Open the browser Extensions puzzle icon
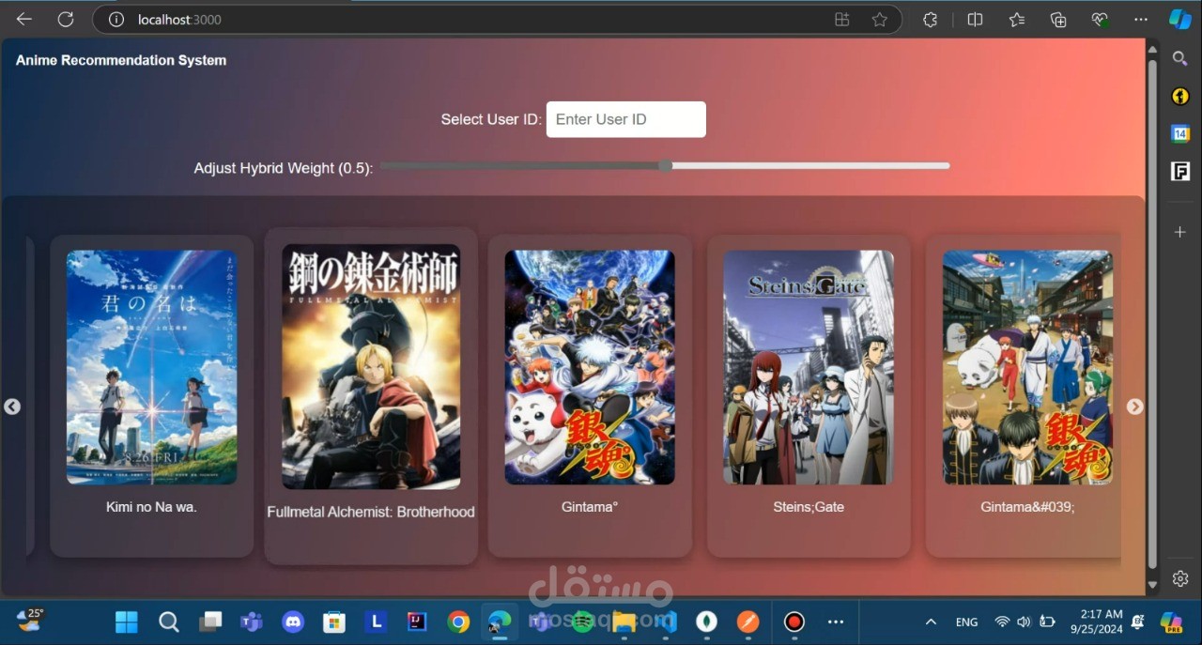The image size is (1202, 645). [x=930, y=19]
